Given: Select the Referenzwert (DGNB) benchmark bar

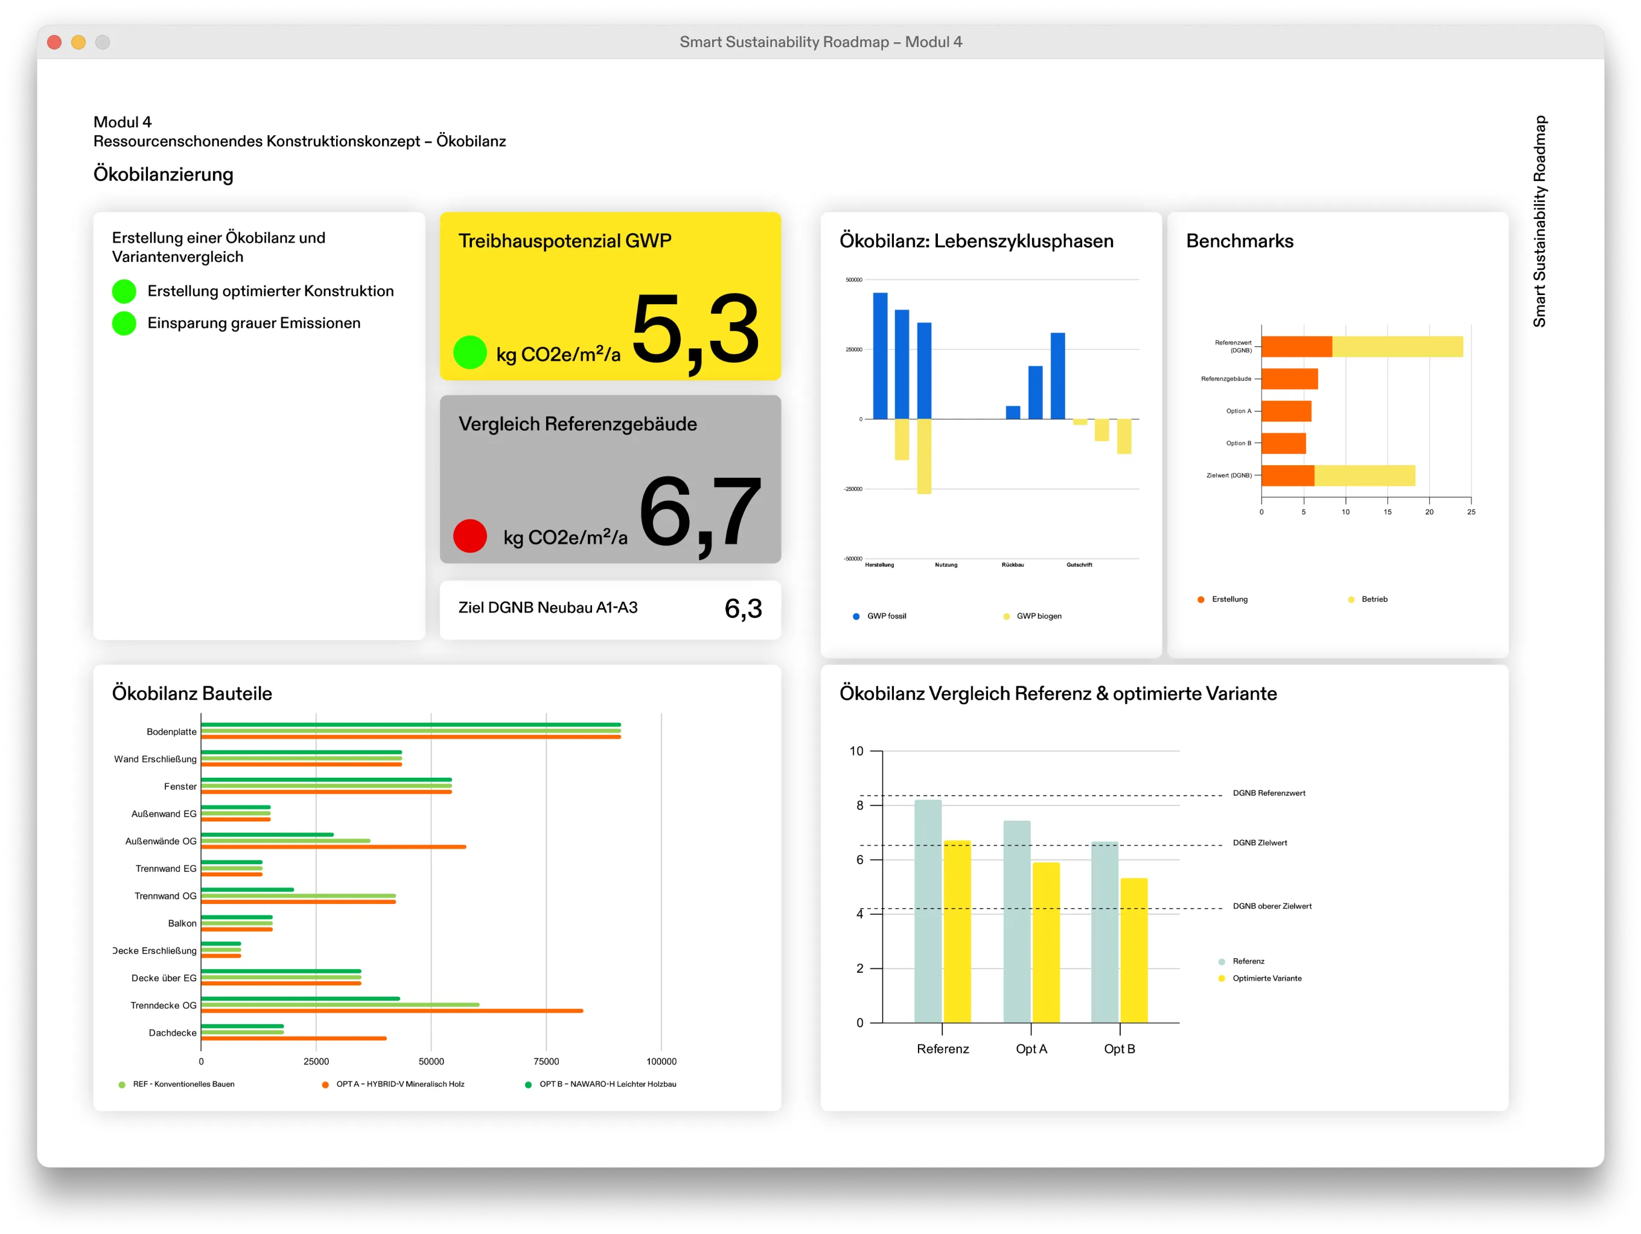Looking at the screenshot, I should pyautogui.click(x=1362, y=346).
